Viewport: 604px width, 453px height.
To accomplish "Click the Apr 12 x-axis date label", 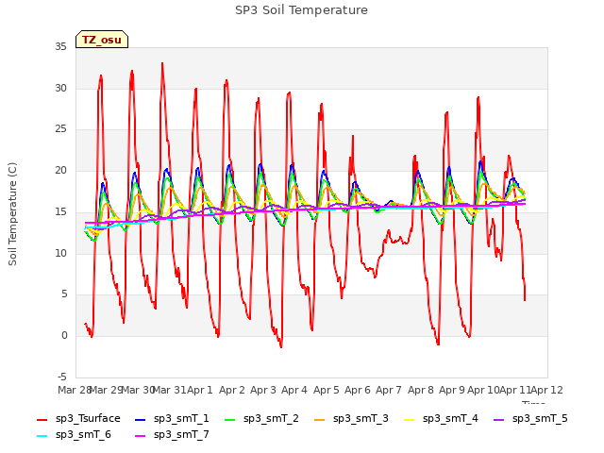I will pos(547,390).
